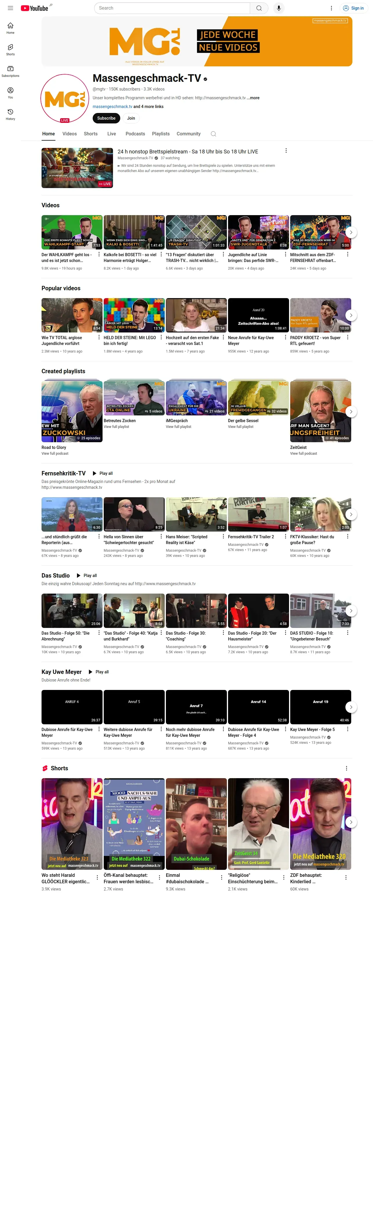Show next playlists in Created playlists row

click(x=351, y=412)
